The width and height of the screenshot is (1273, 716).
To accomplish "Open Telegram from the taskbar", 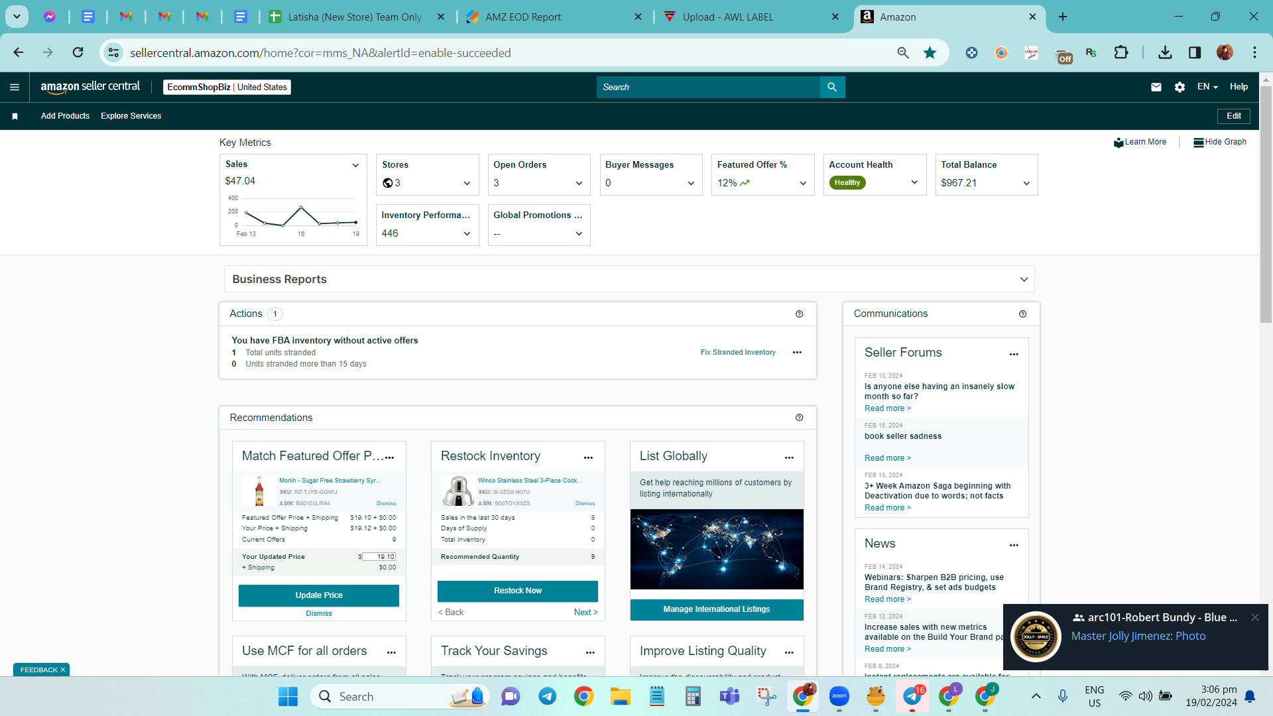I will click(547, 696).
